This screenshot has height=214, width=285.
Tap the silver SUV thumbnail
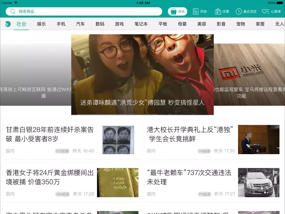coord(259,183)
